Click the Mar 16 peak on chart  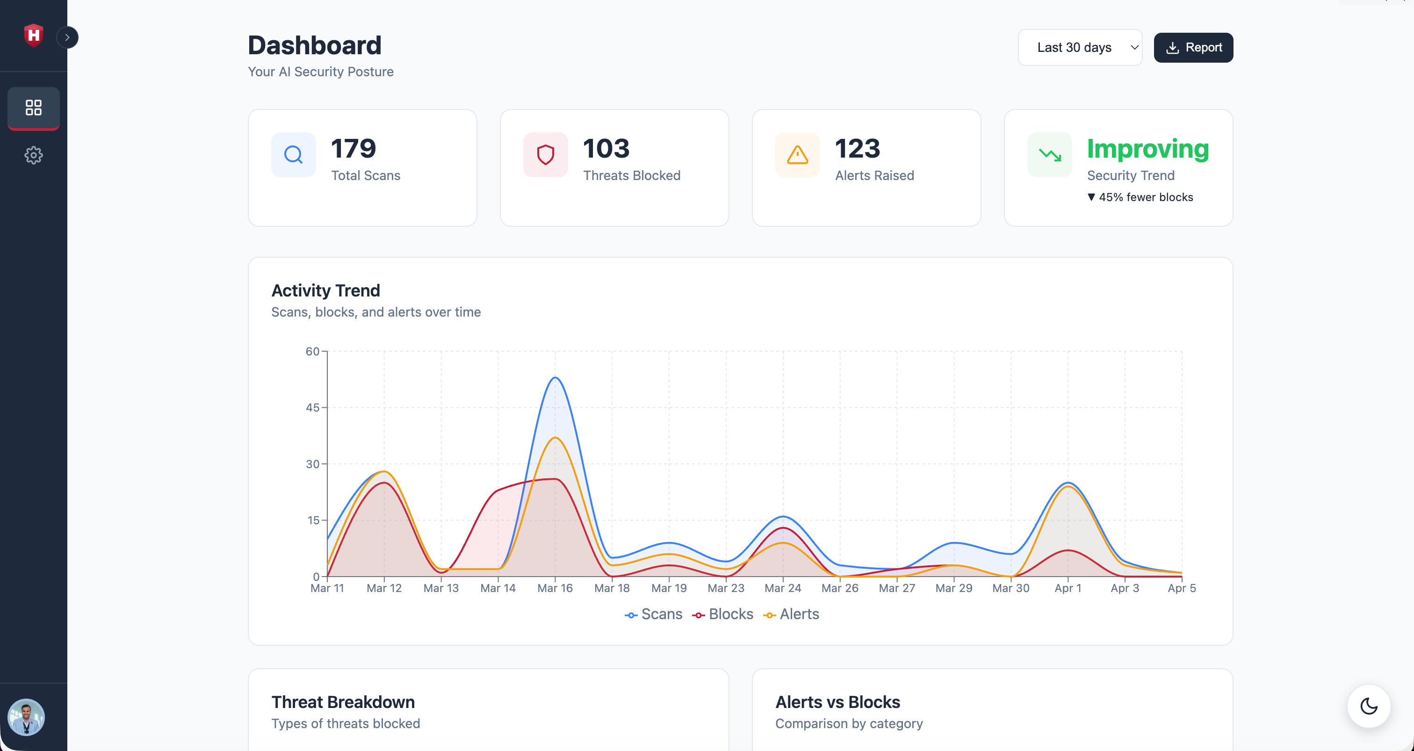(x=555, y=378)
